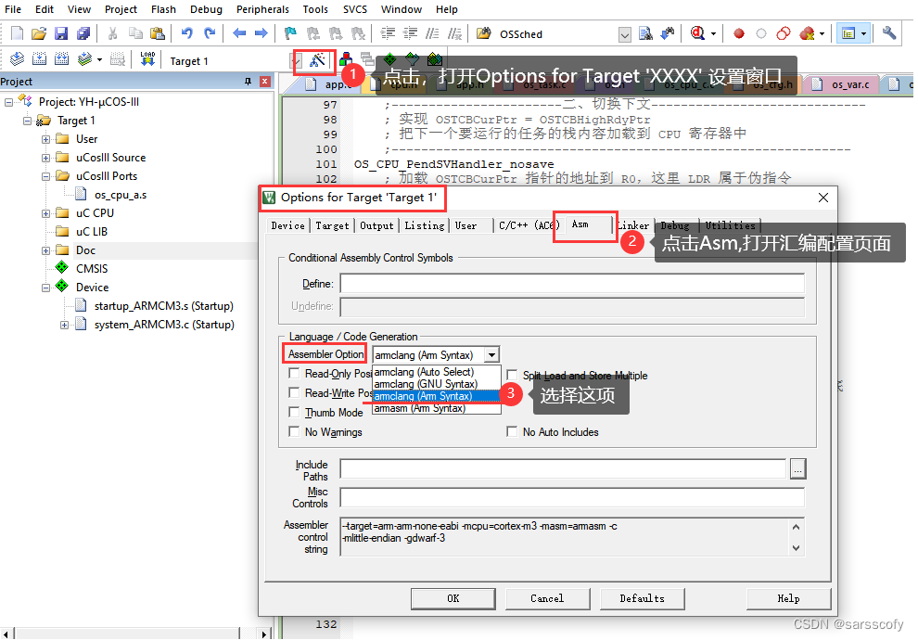This screenshot has width=918, height=640.
Task: Click the Redo arrow icon
Action: pos(210,33)
